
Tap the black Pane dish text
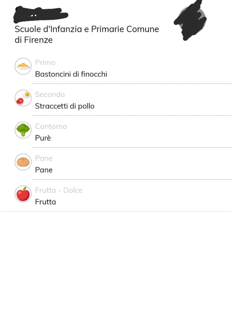pyautogui.click(x=44, y=170)
